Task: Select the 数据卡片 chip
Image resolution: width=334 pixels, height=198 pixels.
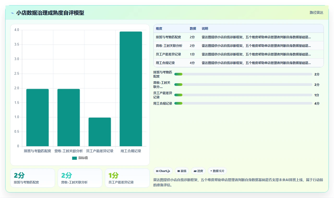Action: 217,171
